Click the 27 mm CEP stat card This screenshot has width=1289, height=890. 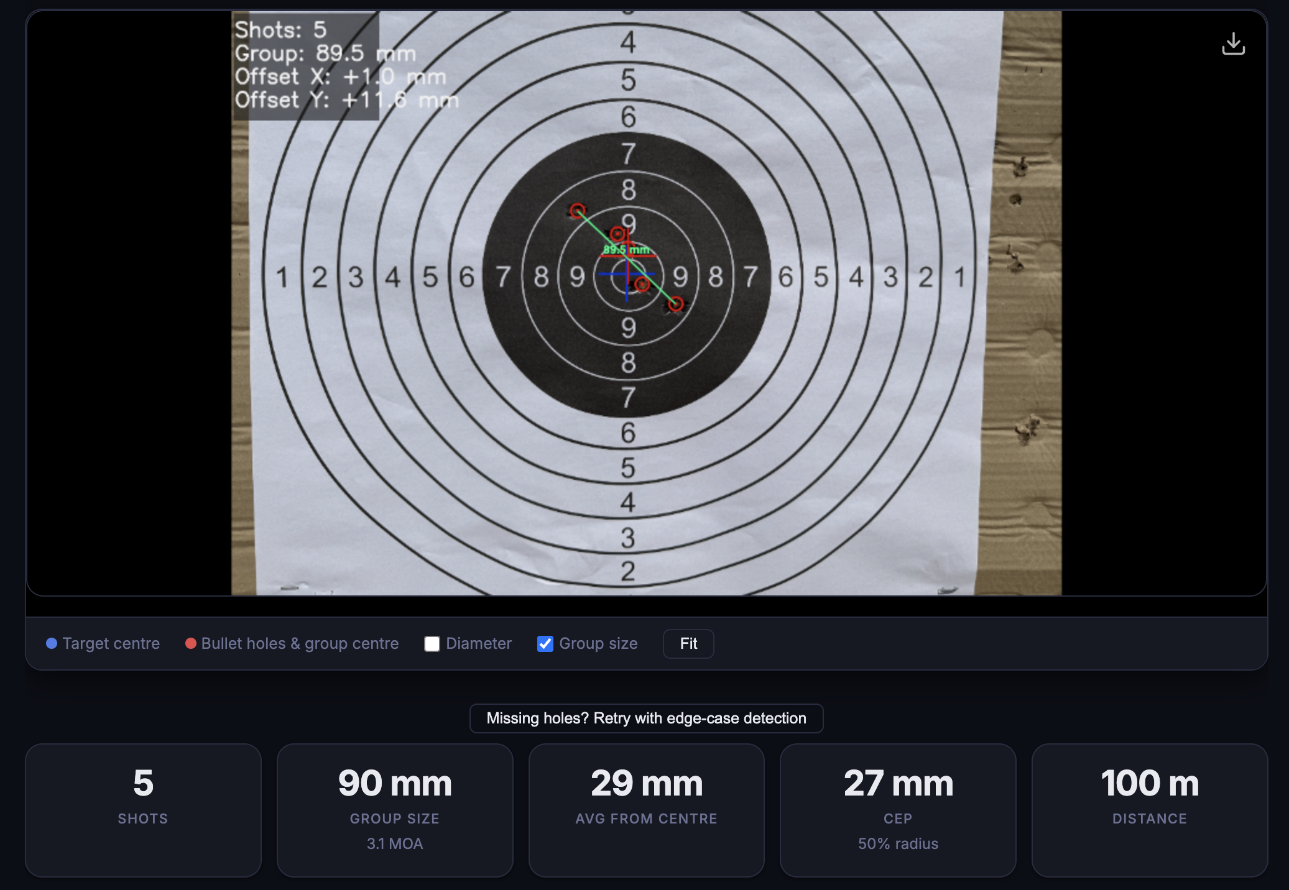[x=897, y=810]
